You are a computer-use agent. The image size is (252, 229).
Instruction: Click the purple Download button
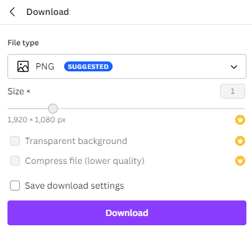[127, 213]
